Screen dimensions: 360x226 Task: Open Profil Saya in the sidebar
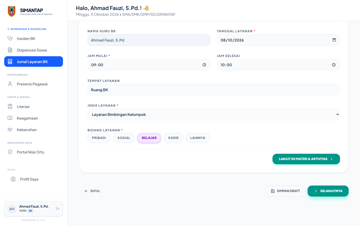tap(33, 179)
